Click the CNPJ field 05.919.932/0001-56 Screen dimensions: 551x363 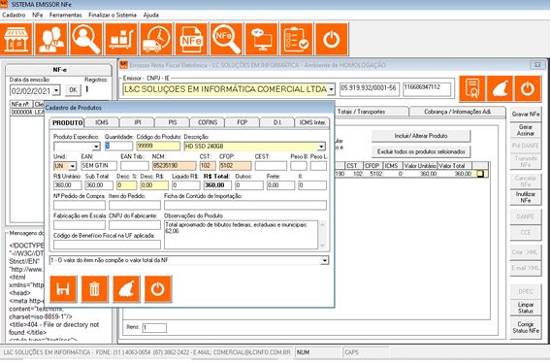coord(370,89)
